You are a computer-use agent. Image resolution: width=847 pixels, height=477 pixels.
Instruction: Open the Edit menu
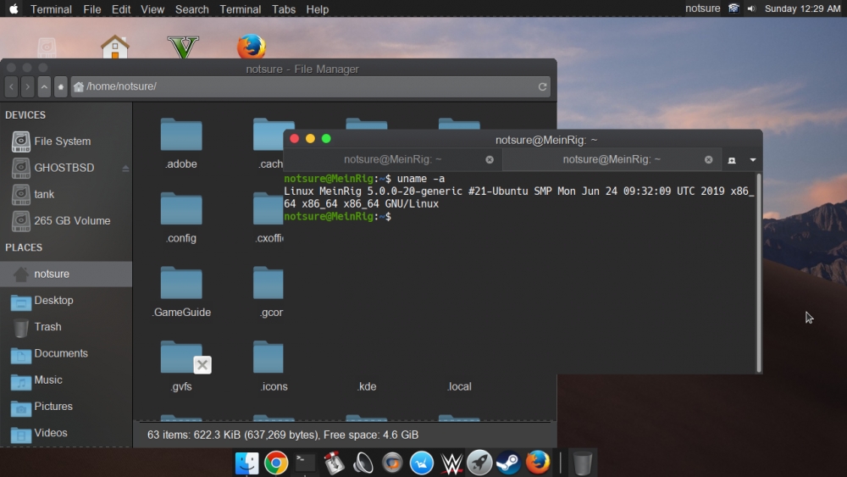121,9
